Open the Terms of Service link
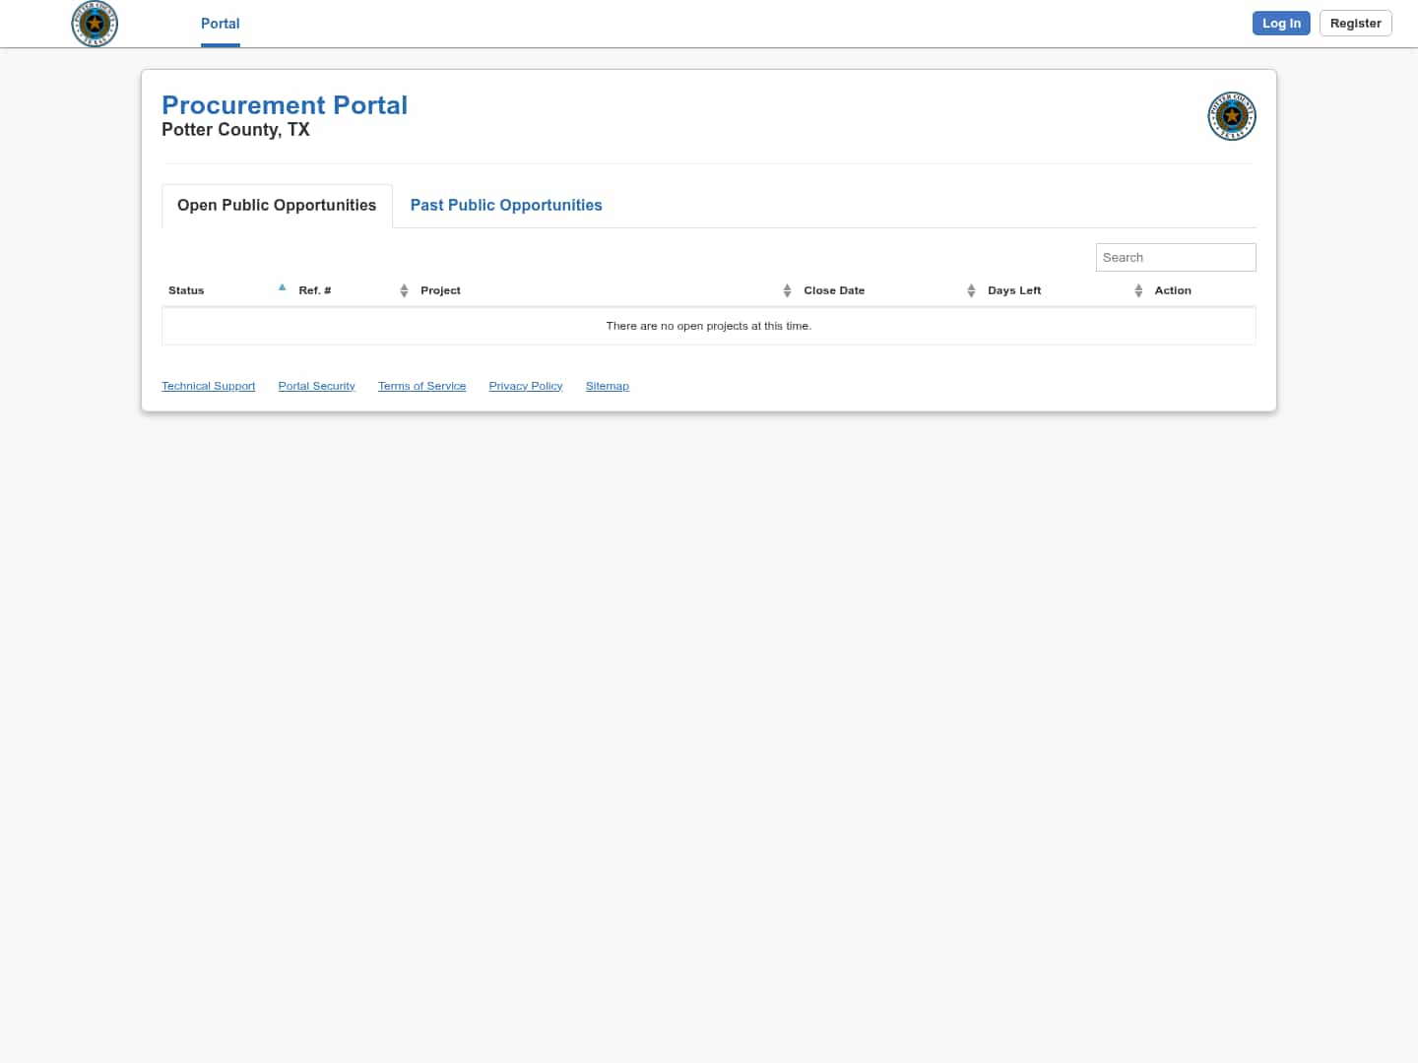Screen dimensions: 1418x1063 [x=422, y=386]
